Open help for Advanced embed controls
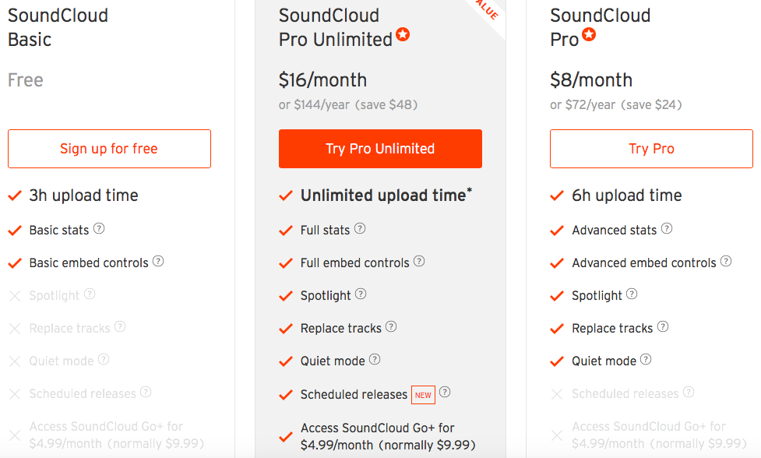 point(726,262)
